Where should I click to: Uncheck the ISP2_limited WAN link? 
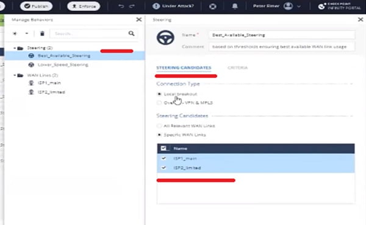(x=163, y=167)
